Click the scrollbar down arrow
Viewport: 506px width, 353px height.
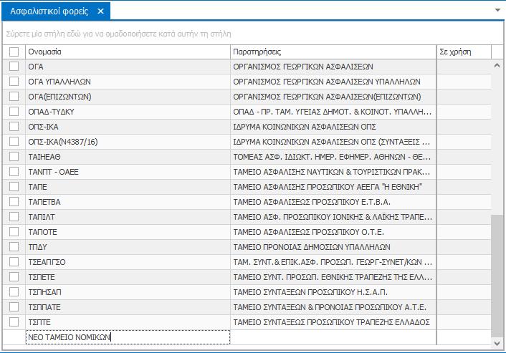point(497,344)
